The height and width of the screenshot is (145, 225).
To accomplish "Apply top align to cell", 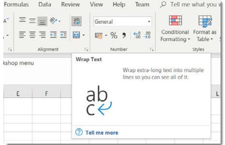I will (x=23, y=20).
